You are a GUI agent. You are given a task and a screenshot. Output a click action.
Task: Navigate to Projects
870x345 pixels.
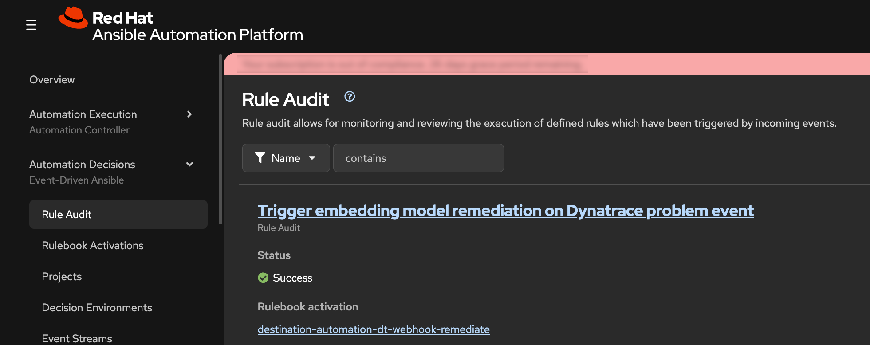[x=62, y=277]
